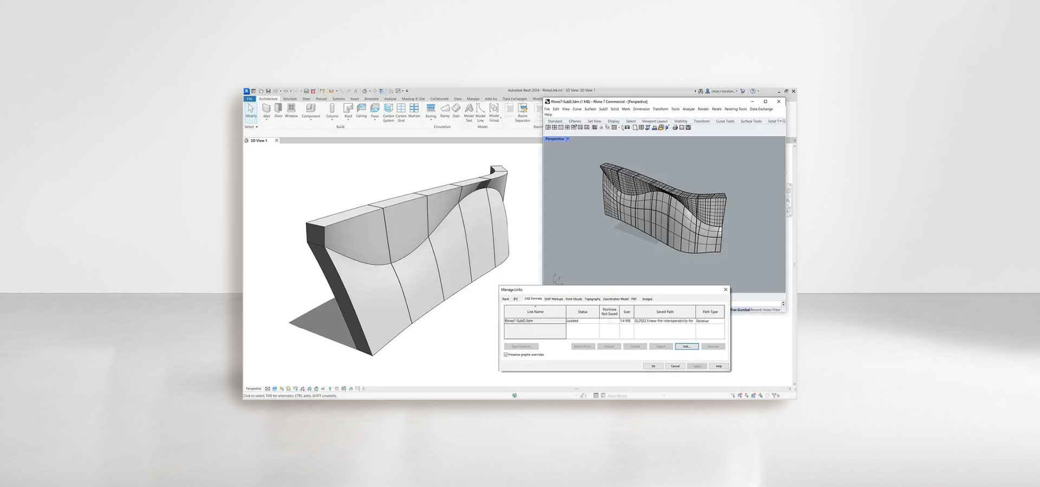Click the Add button in Manage Links
The image size is (1040, 487).
(x=686, y=346)
